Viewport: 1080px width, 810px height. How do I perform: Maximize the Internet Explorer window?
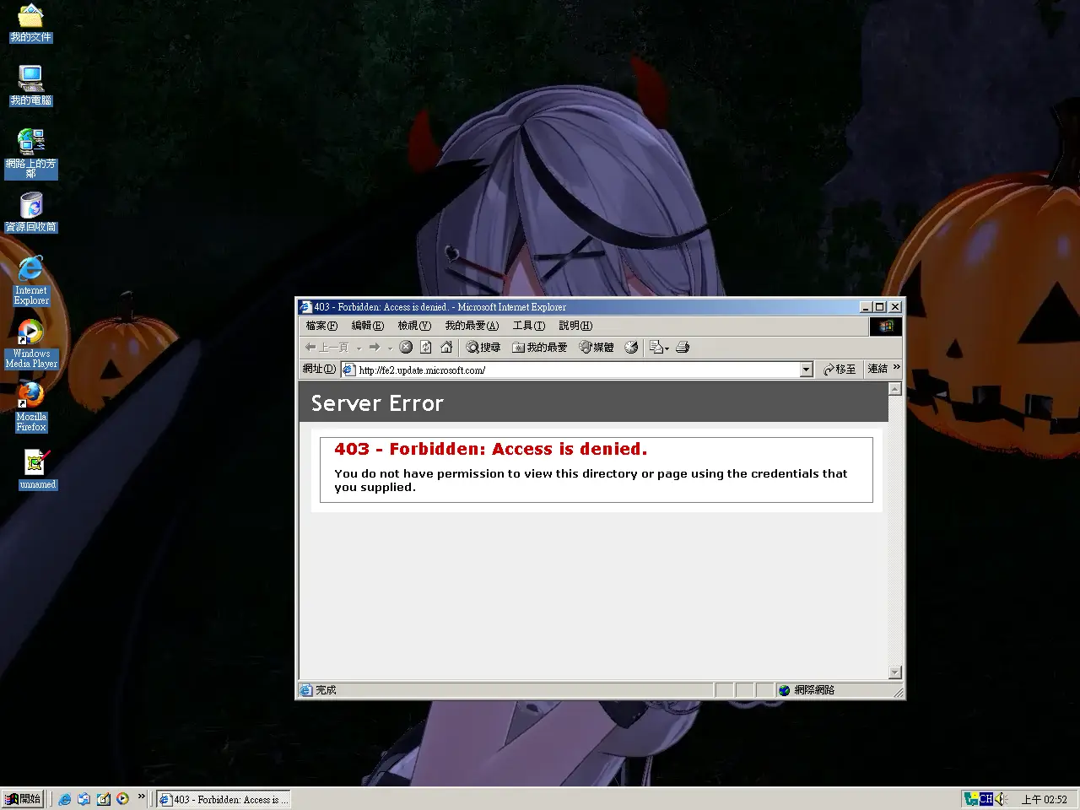click(880, 307)
